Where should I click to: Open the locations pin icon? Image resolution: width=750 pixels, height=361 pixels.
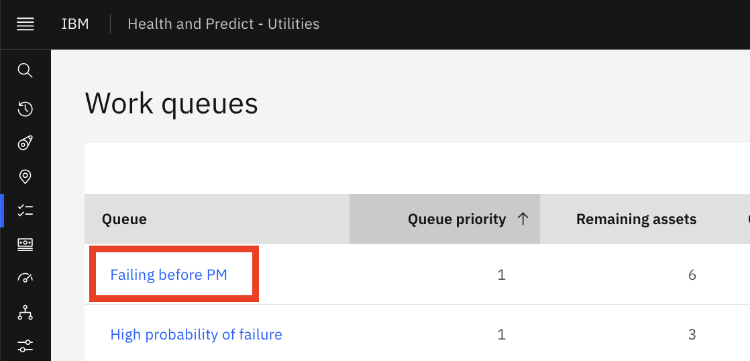click(25, 177)
